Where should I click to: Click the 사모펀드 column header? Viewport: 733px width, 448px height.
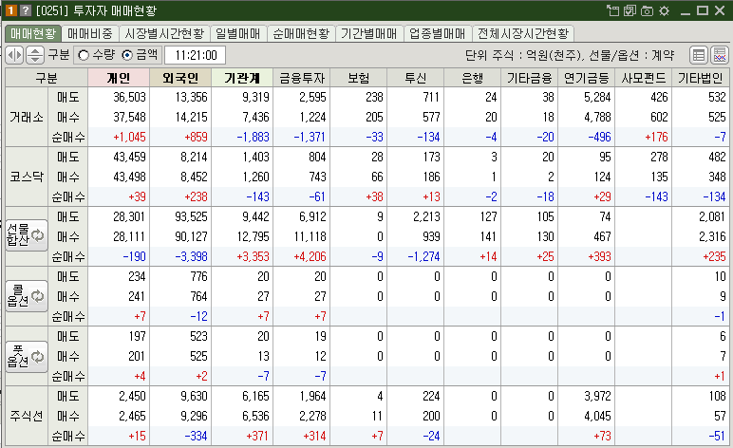(x=644, y=78)
